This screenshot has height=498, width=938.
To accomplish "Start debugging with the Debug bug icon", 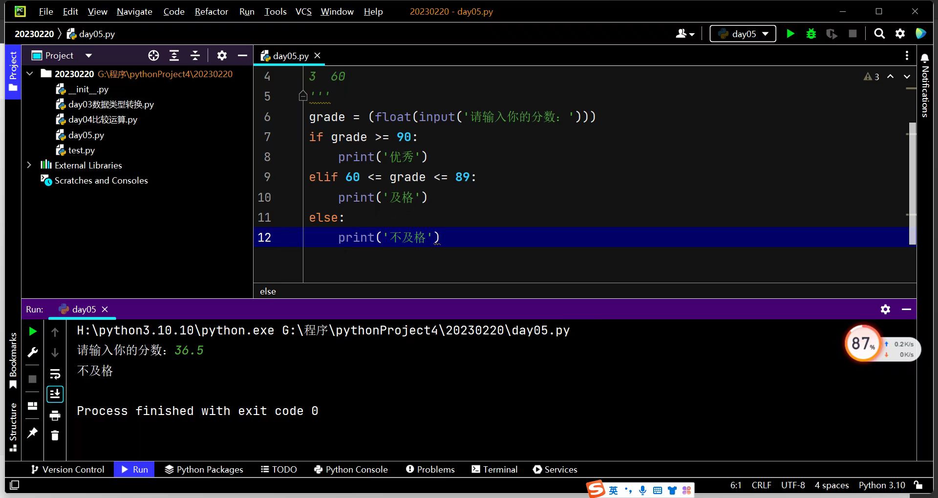I will click(x=811, y=34).
